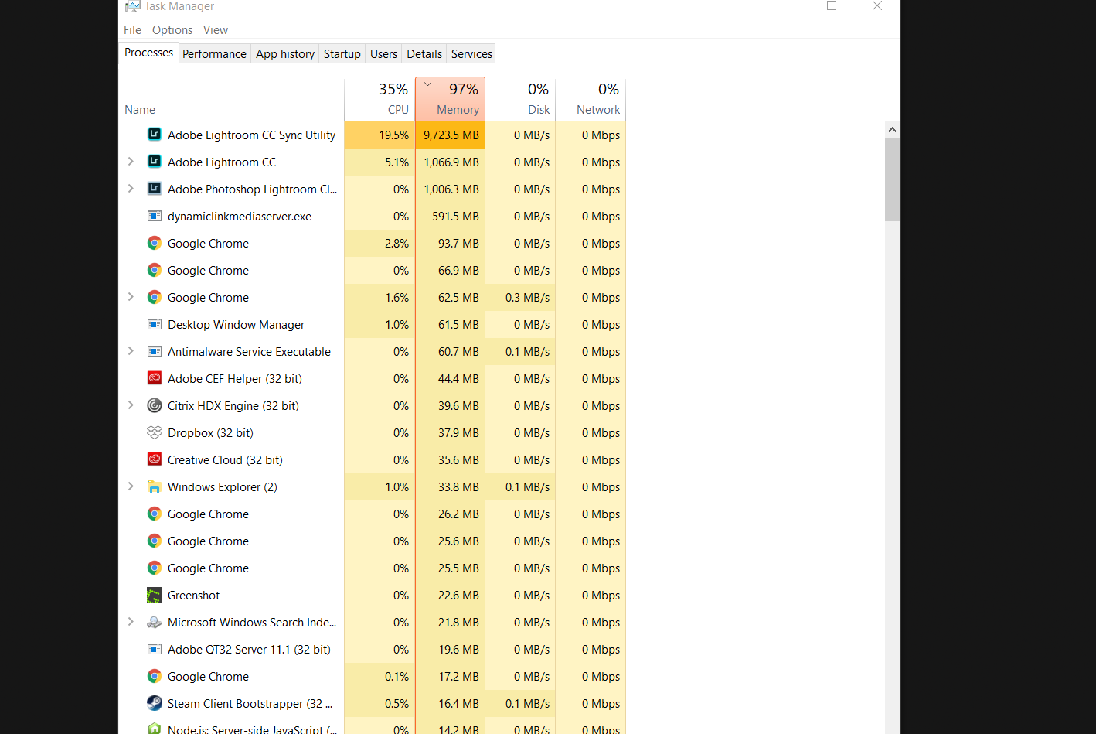Screen dimensions: 1096x734
Task: Click the Adobe CEF Helper icon
Action: click(155, 378)
